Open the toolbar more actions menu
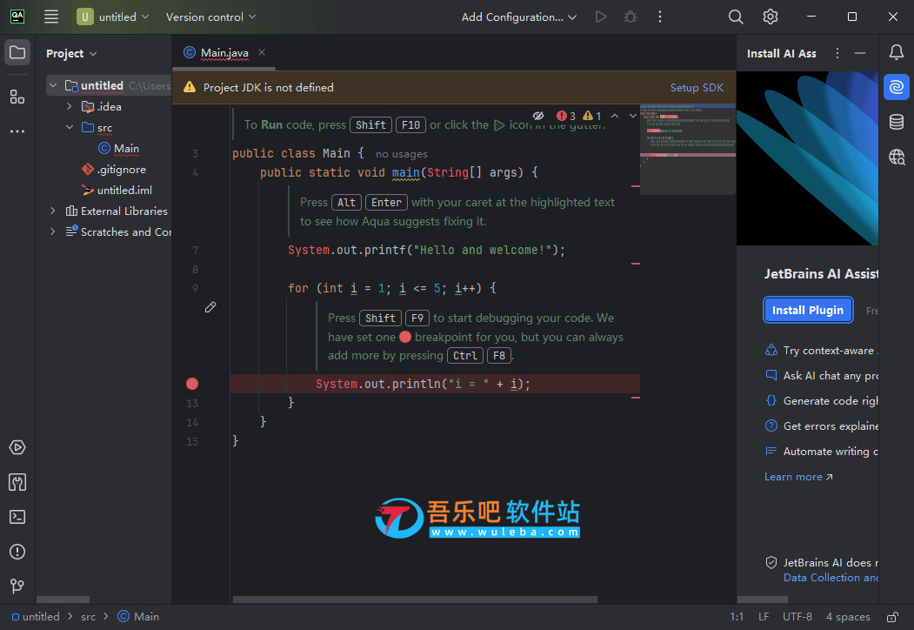This screenshot has height=630, width=914. (x=660, y=17)
